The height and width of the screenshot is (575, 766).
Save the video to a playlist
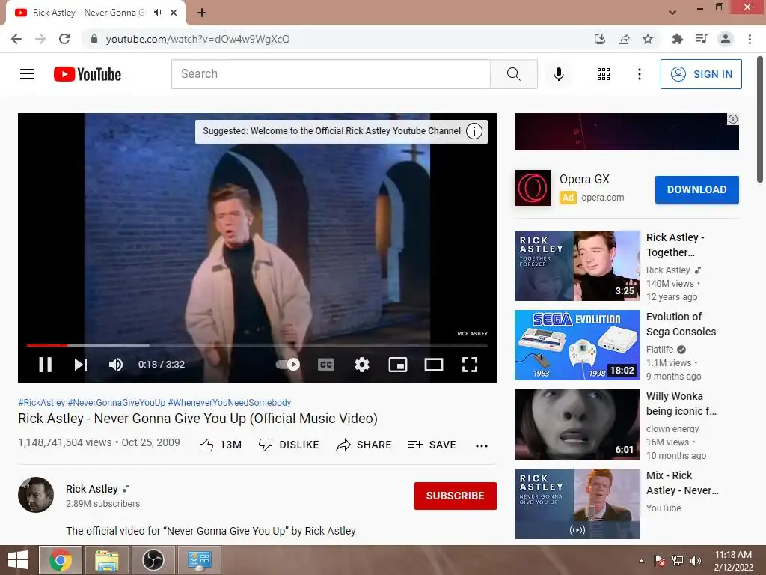pyautogui.click(x=432, y=445)
